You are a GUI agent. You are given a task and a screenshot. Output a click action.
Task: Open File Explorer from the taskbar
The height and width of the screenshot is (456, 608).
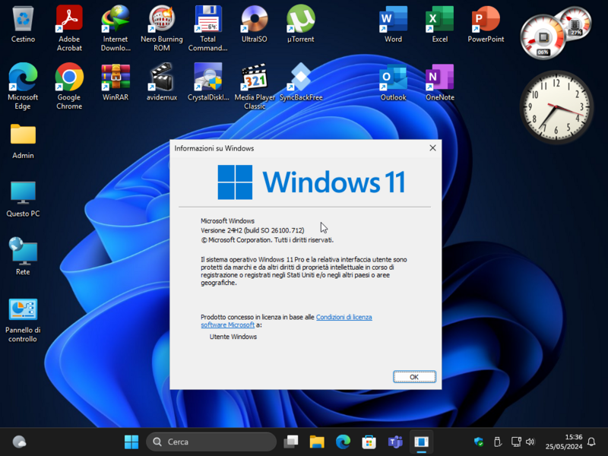coord(317,442)
